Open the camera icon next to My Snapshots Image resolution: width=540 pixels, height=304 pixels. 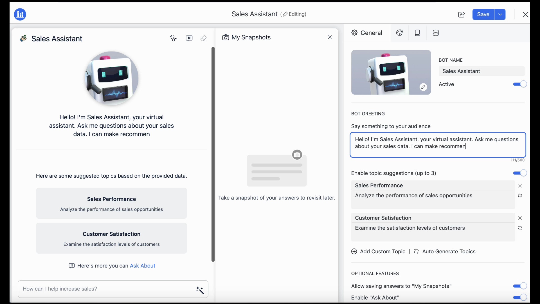click(x=226, y=37)
